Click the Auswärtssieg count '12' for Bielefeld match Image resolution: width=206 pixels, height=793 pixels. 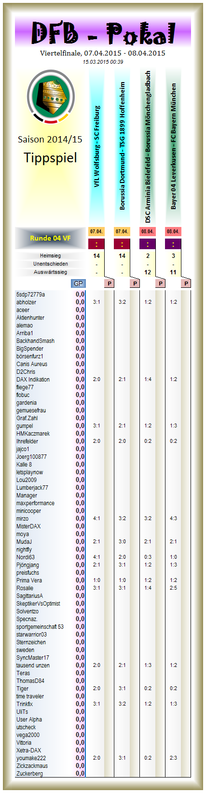click(x=148, y=272)
